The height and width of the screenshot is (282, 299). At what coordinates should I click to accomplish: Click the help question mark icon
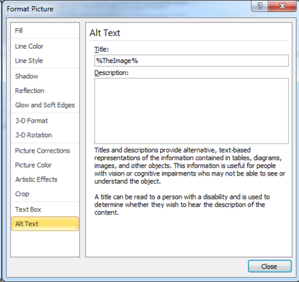tap(259, 6)
